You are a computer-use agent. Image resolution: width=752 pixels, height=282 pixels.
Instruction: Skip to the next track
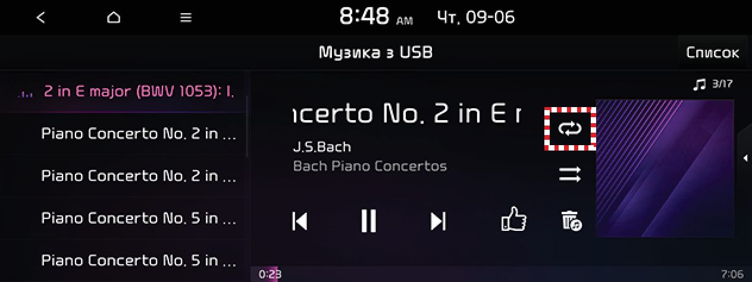(x=438, y=221)
